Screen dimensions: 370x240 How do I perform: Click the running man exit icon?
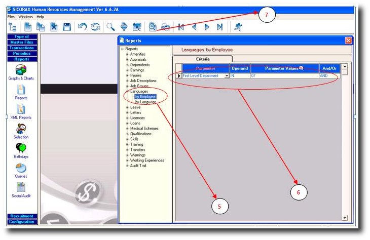click(x=238, y=27)
